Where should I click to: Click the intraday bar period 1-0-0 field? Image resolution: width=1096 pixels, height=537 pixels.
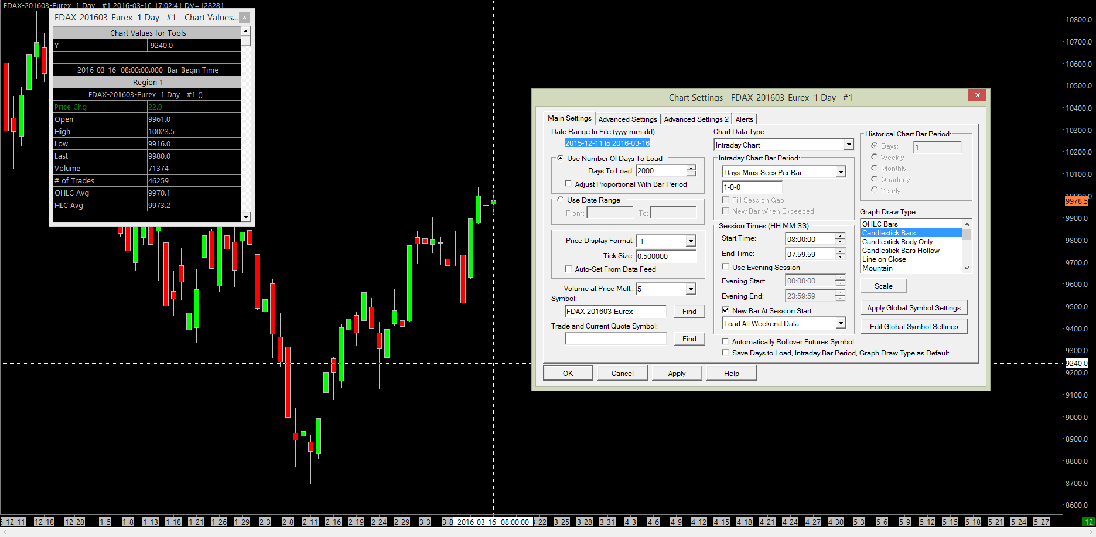pyautogui.click(x=752, y=187)
